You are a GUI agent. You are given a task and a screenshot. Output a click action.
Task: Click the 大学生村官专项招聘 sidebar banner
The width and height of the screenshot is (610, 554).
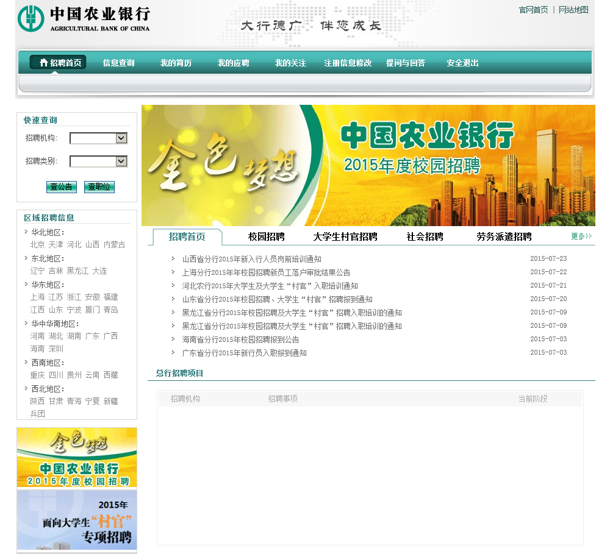[x=77, y=520]
